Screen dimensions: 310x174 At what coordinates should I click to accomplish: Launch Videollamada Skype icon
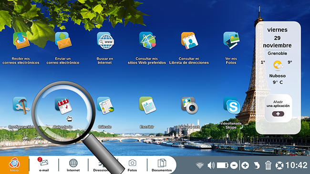click(x=231, y=105)
